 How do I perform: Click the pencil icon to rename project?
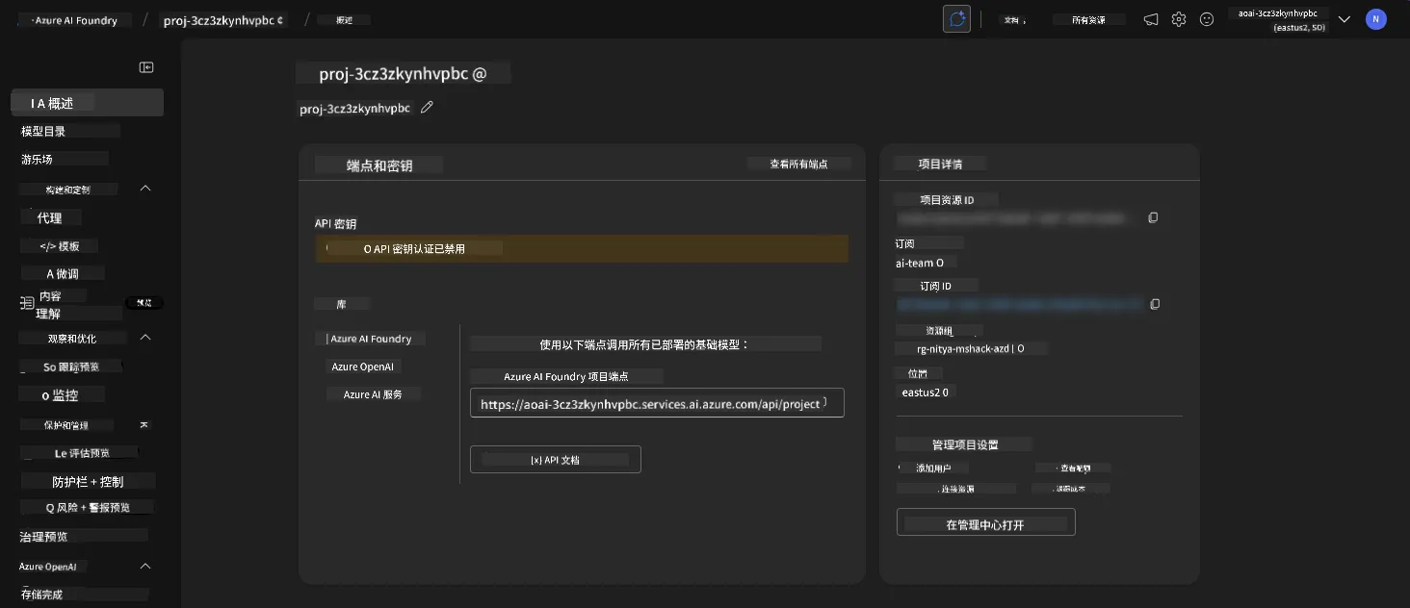427,108
